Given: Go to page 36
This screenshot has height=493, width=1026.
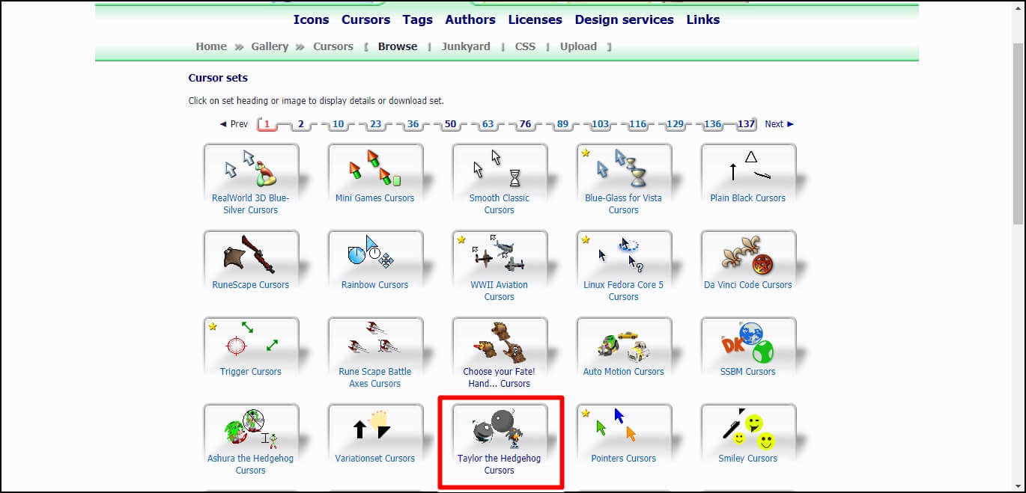Looking at the screenshot, I should (x=413, y=124).
